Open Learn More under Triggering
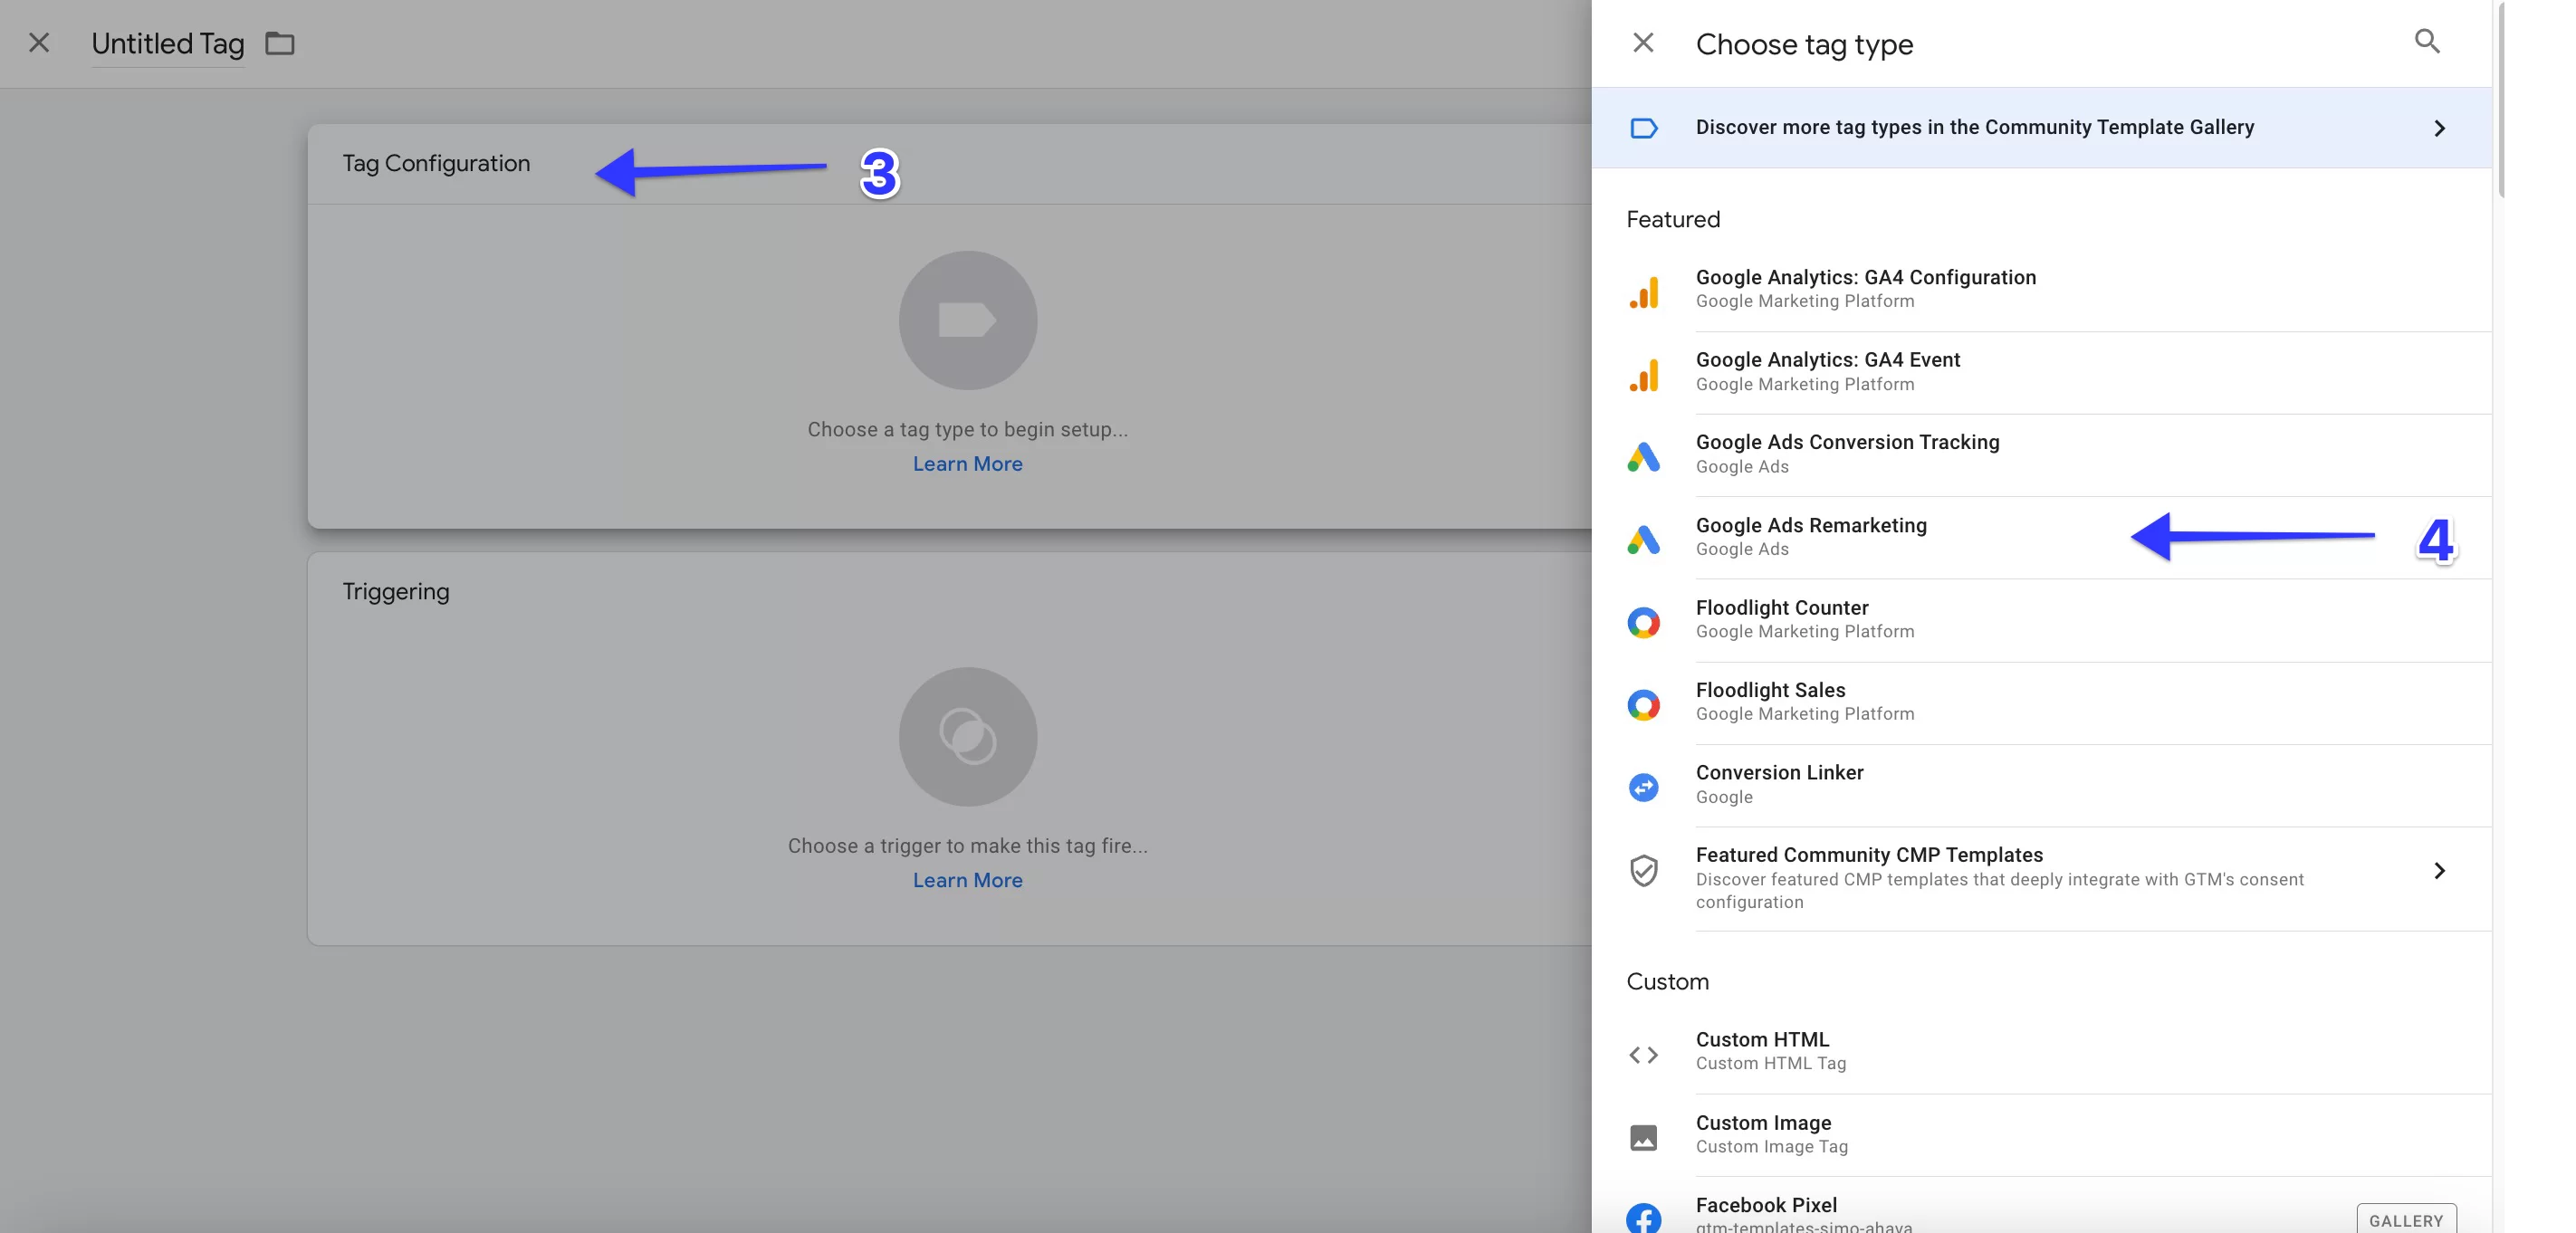This screenshot has width=2576, height=1233. click(x=967, y=880)
